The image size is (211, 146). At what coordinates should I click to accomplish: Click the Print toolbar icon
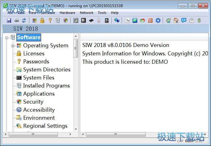coord(16,20)
